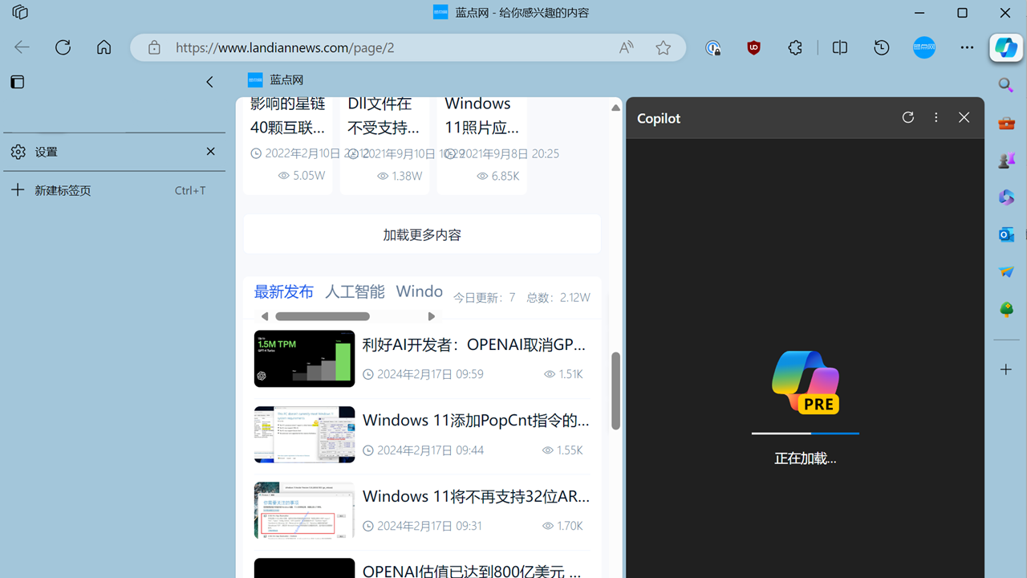Open the Extensions puzzle icon
The image size is (1027, 578).
tap(794, 47)
